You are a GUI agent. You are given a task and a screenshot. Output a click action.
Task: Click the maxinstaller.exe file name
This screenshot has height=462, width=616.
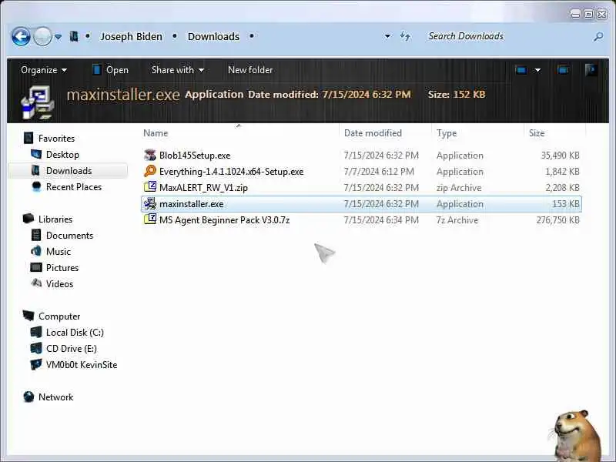[x=191, y=204]
